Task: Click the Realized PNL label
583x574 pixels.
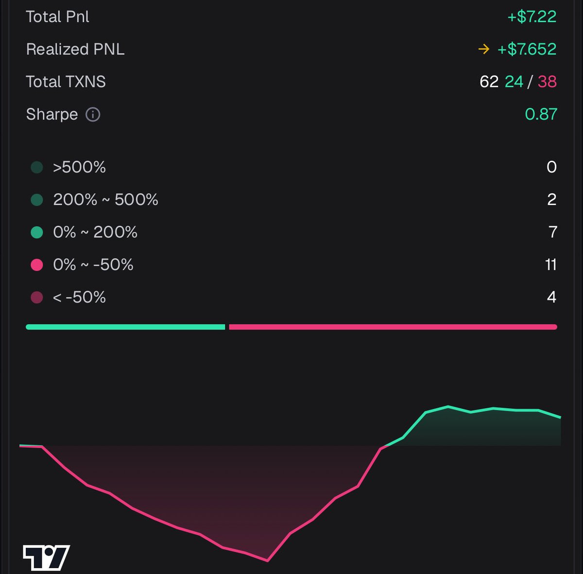Action: coord(75,49)
